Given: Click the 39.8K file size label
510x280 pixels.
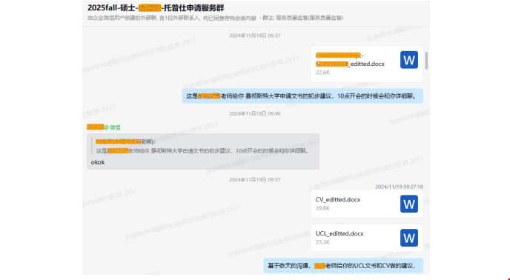Looking at the screenshot, I should coord(322,208).
